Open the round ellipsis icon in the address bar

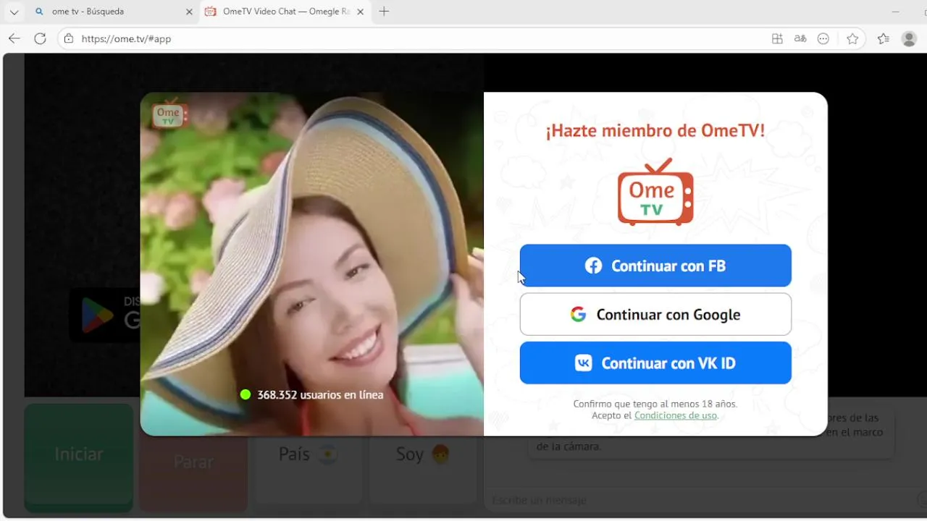[x=823, y=39]
